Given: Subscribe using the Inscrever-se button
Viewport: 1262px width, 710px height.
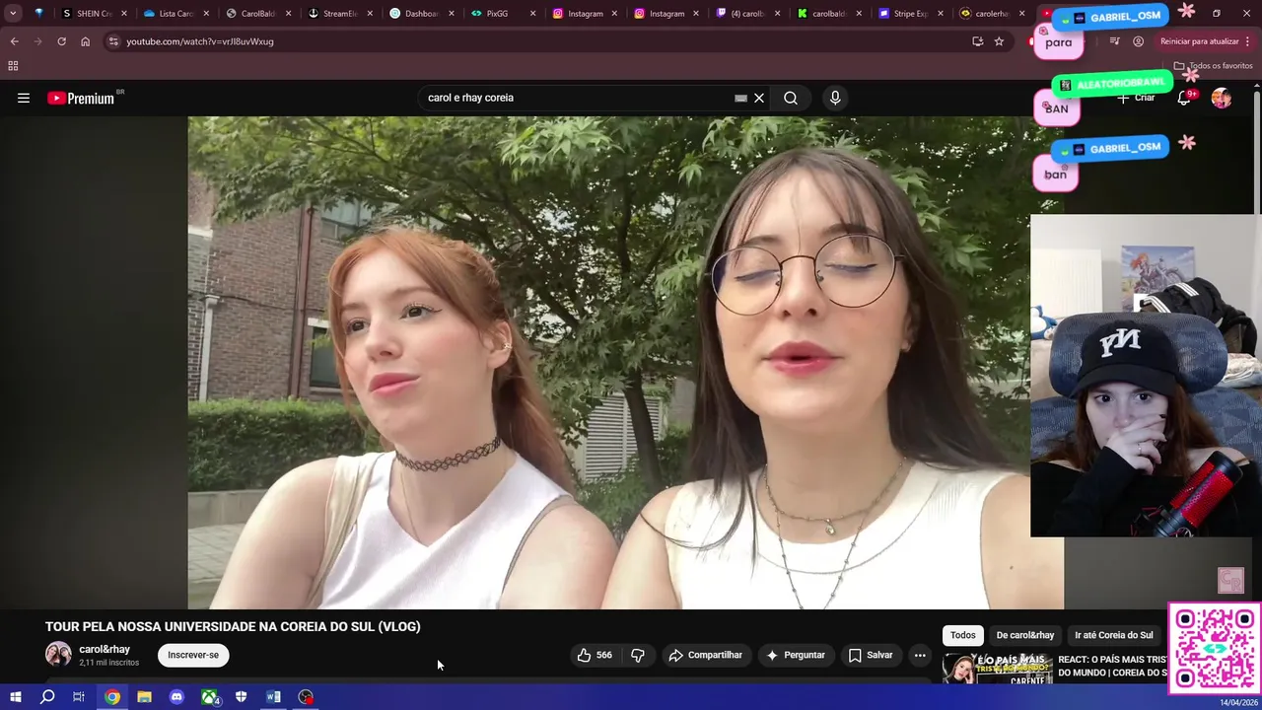Looking at the screenshot, I should [x=193, y=655].
